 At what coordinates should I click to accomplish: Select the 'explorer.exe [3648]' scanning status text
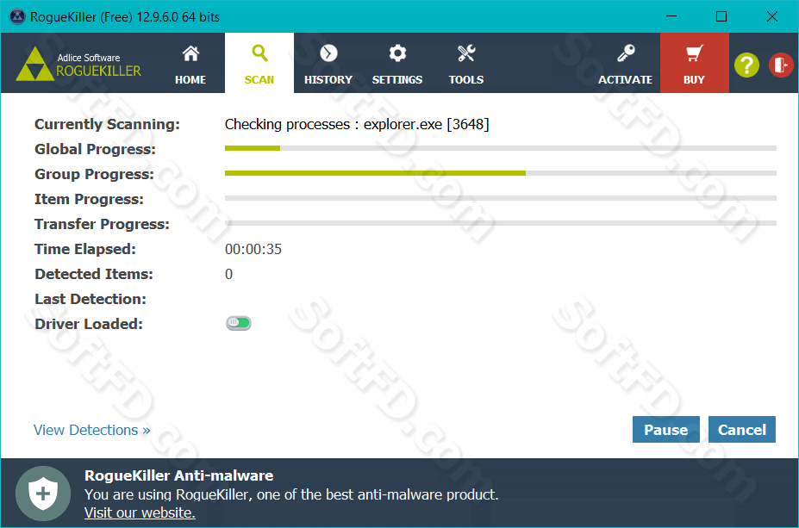pyautogui.click(x=426, y=124)
